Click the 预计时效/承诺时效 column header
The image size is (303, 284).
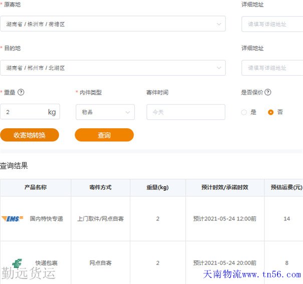pos(224,187)
